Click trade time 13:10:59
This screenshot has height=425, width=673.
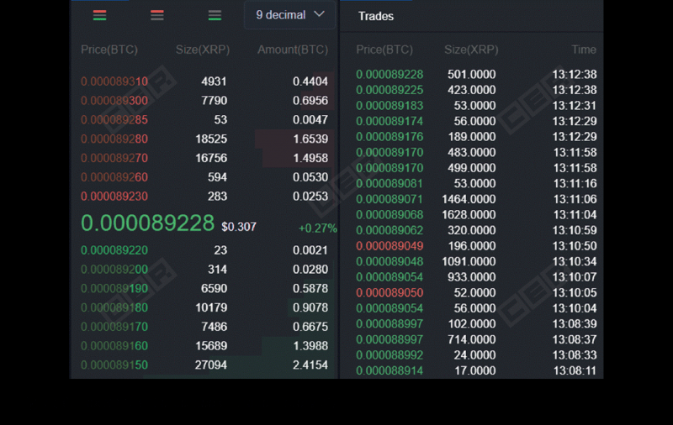pyautogui.click(x=575, y=230)
